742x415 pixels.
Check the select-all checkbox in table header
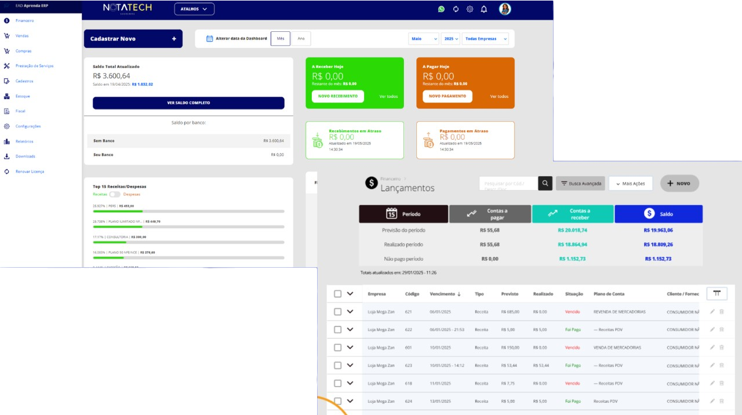click(337, 294)
